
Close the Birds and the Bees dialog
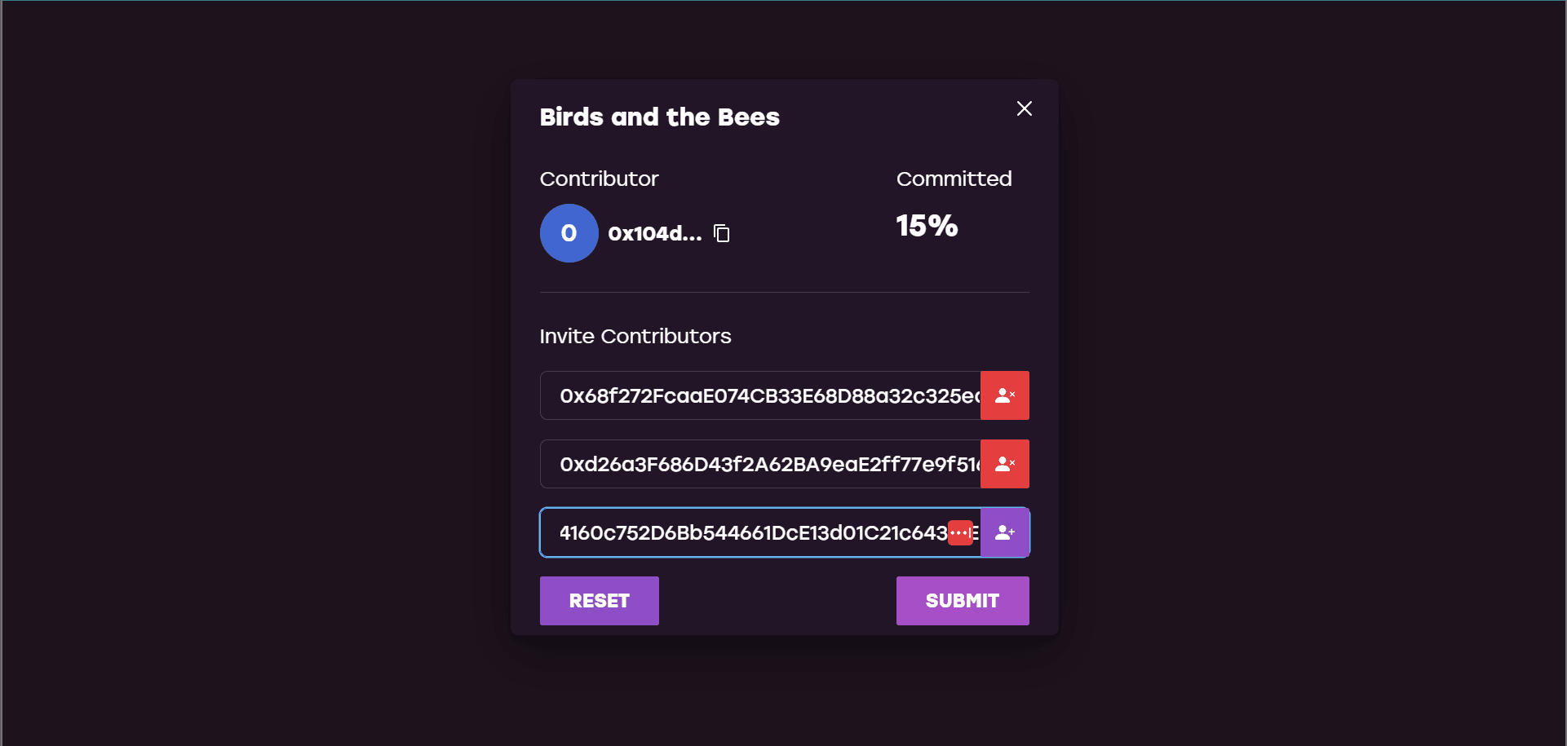pos(1025,108)
